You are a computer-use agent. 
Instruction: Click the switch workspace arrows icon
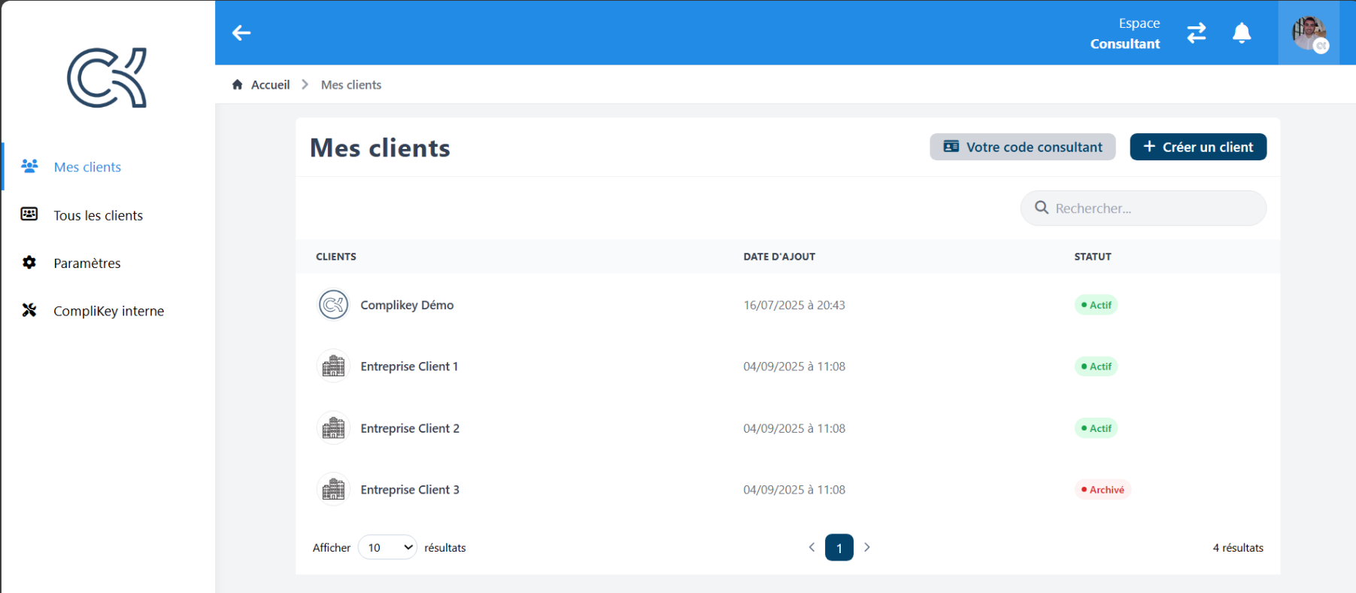(1196, 33)
